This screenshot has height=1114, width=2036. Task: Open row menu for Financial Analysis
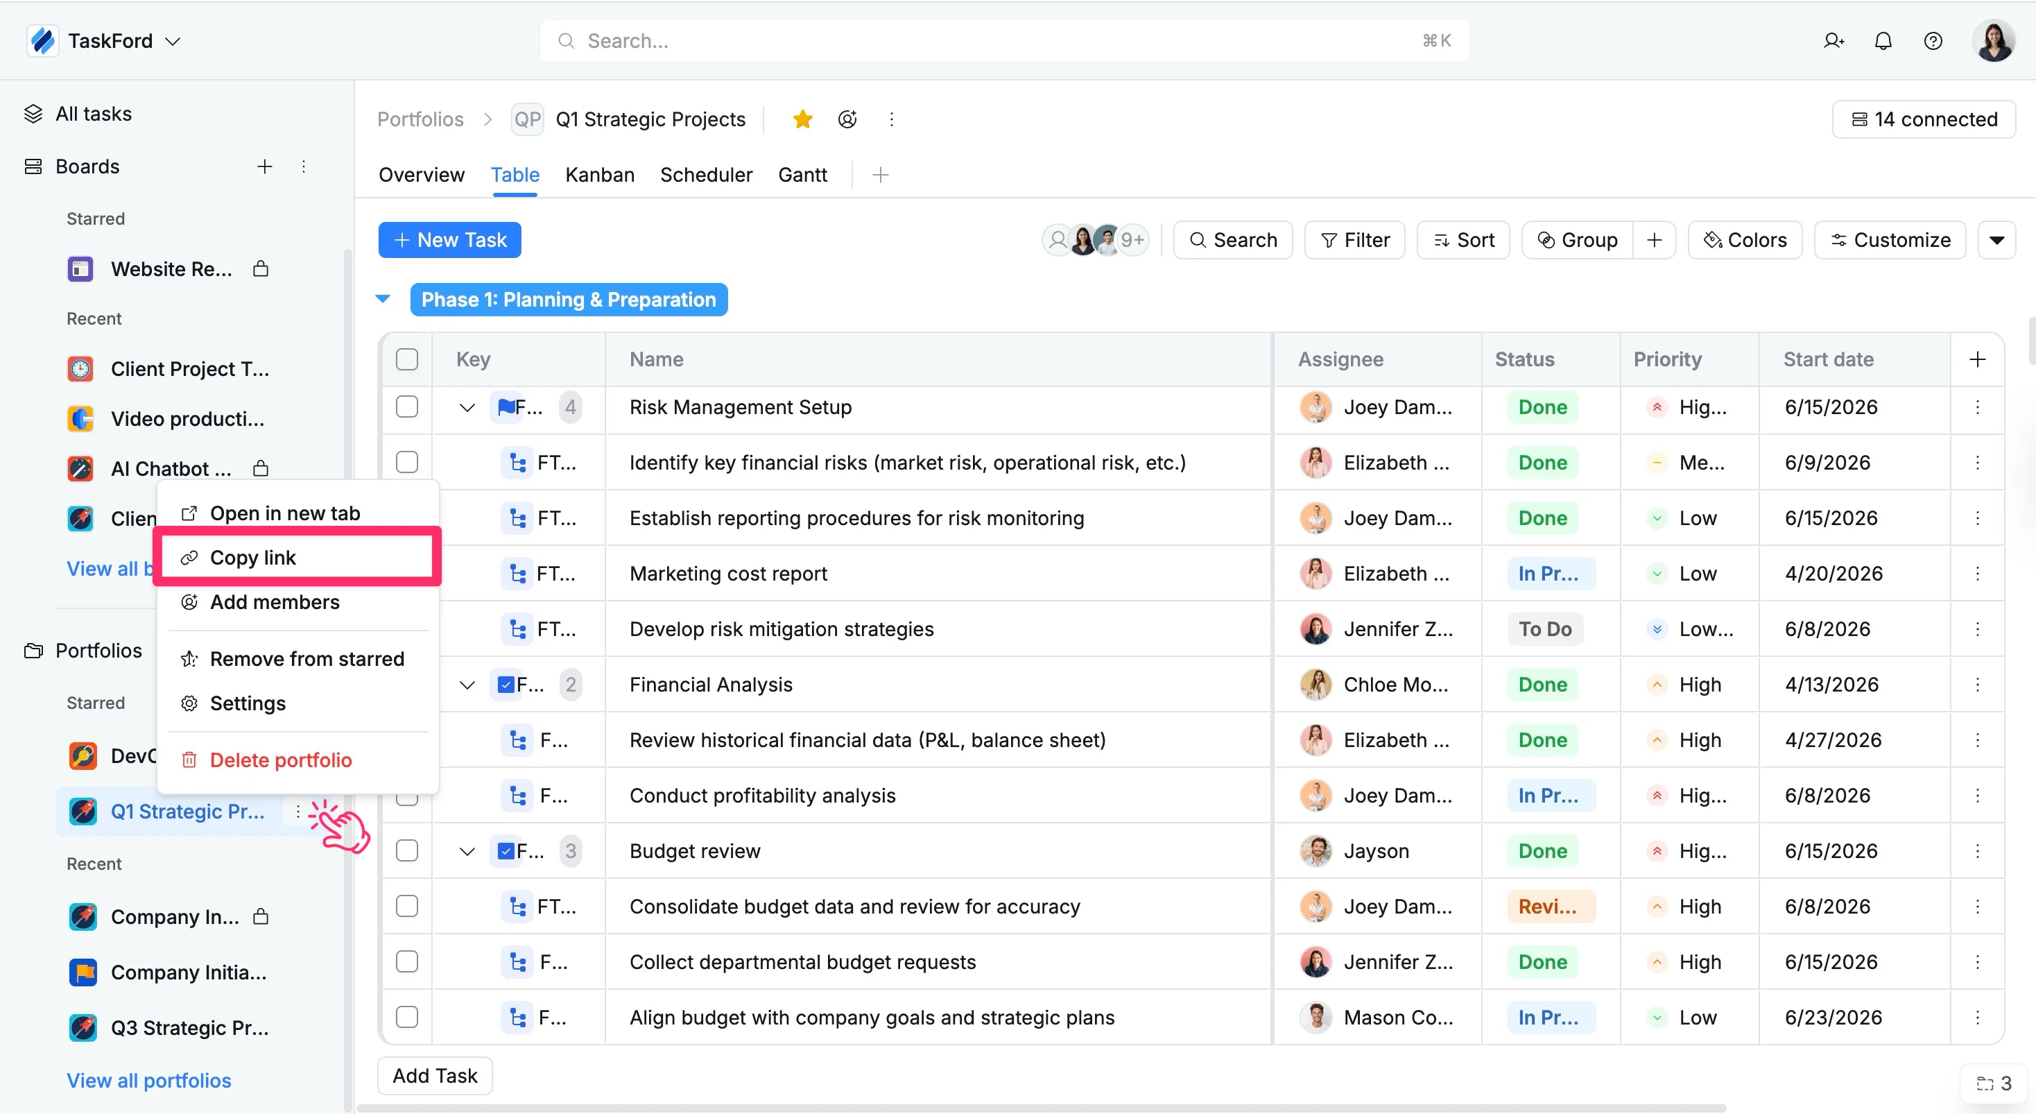(1978, 685)
